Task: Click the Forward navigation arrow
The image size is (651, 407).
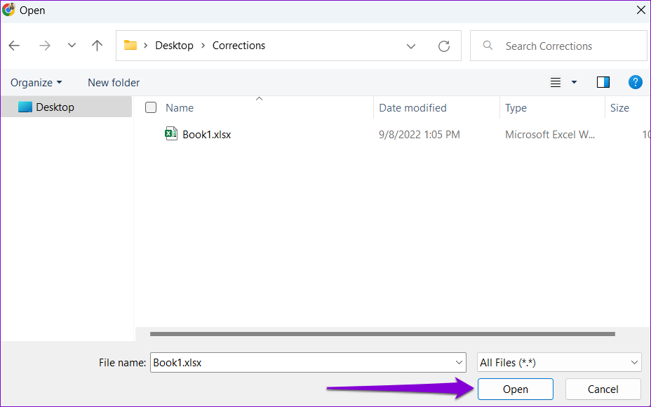Action: click(x=45, y=46)
